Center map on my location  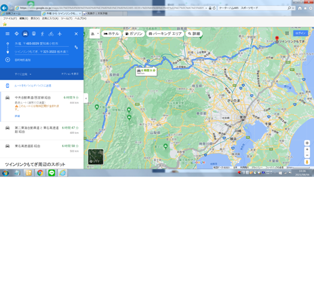tap(307, 143)
